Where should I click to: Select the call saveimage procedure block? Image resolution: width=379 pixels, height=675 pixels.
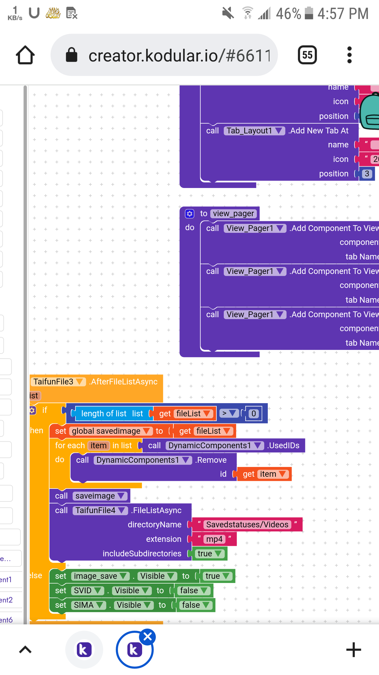pyautogui.click(x=61, y=496)
